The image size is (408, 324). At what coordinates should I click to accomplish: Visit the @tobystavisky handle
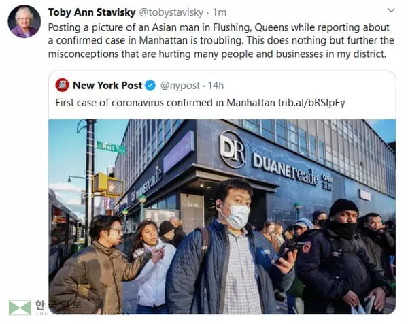coord(171,12)
